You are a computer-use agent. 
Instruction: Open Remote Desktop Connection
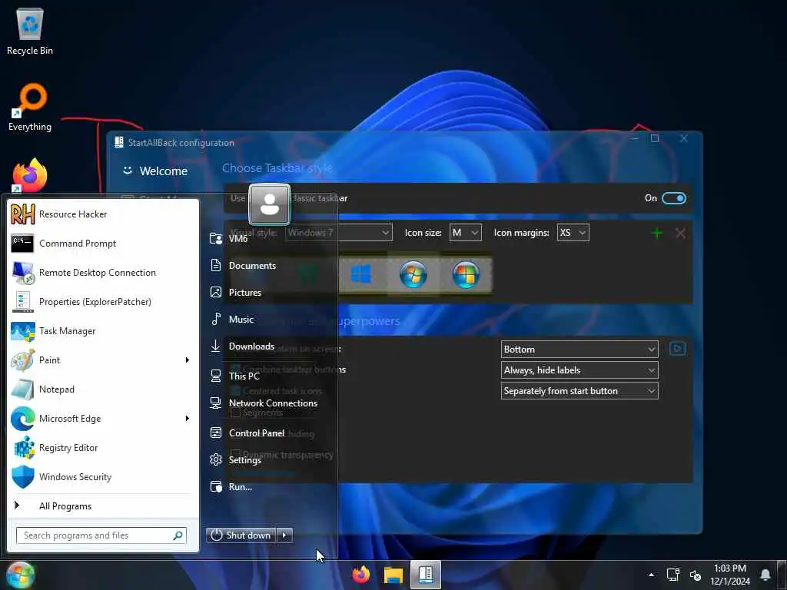[104, 273]
